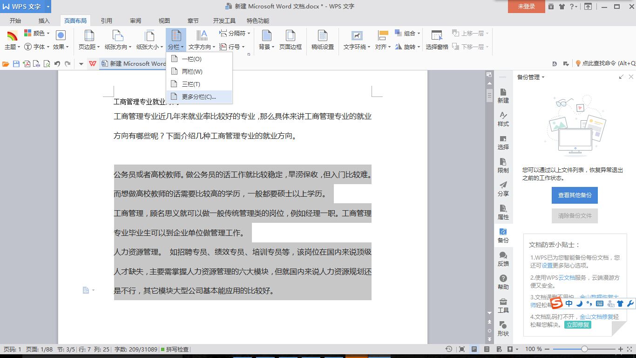Save the document with the floppy icon
The width and height of the screenshot is (636, 358).
(x=16, y=64)
